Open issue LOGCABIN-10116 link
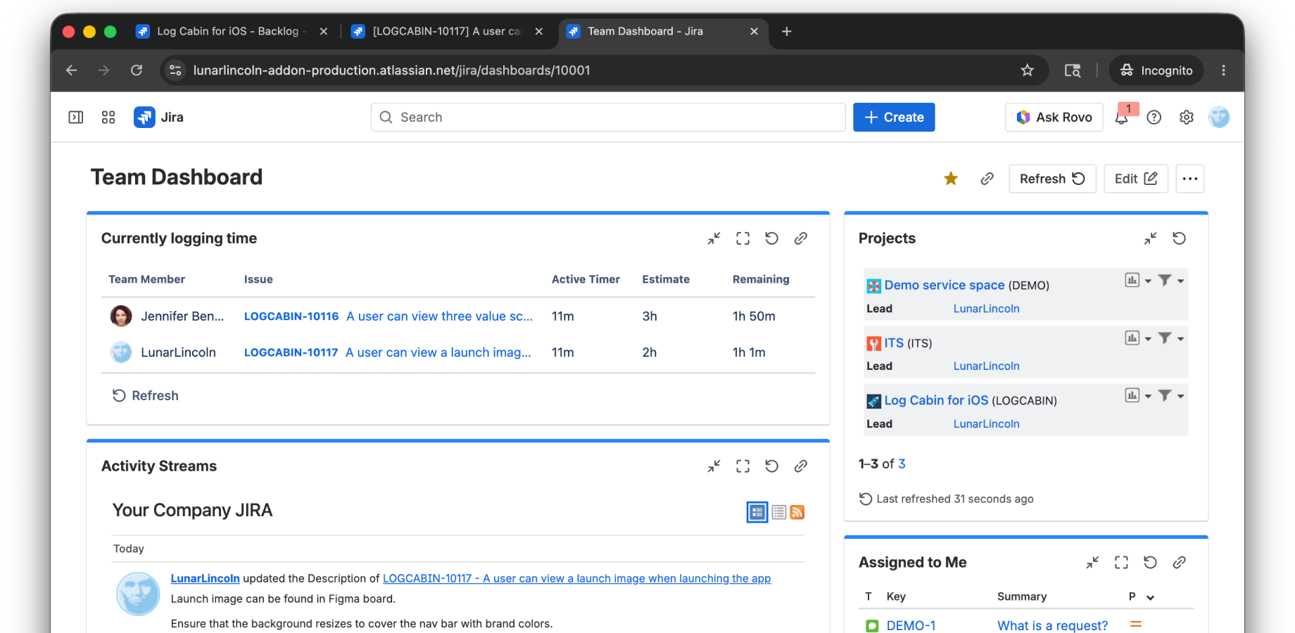The width and height of the screenshot is (1295, 633). [x=291, y=316]
